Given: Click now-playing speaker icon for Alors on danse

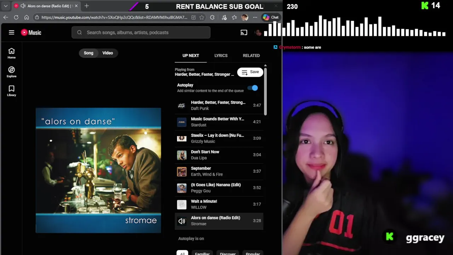Looking at the screenshot, I should (182, 221).
